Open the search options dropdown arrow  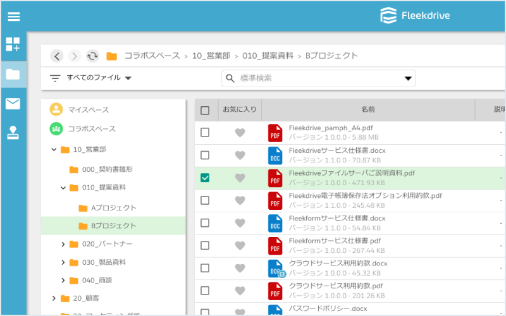[408, 78]
